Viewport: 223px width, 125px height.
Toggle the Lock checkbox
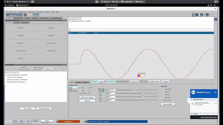pos(80,90)
